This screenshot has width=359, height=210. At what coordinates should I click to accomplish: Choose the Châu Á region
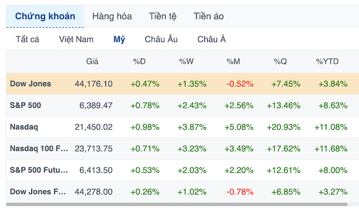pos(212,39)
